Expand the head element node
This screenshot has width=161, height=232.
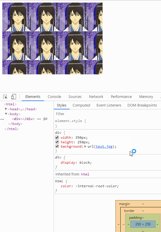click(x=6, y=109)
